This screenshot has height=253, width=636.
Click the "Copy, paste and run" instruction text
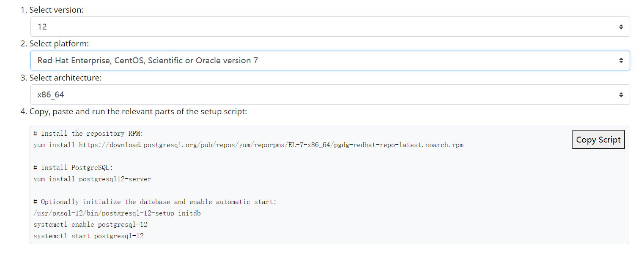tap(138, 112)
